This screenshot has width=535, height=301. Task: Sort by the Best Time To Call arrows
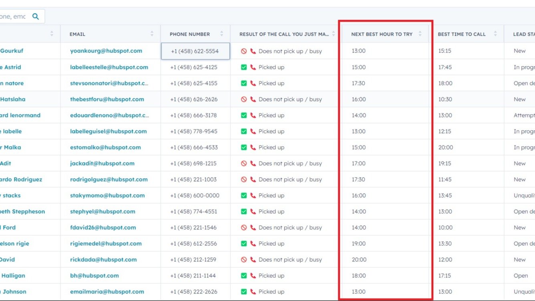coord(495,34)
